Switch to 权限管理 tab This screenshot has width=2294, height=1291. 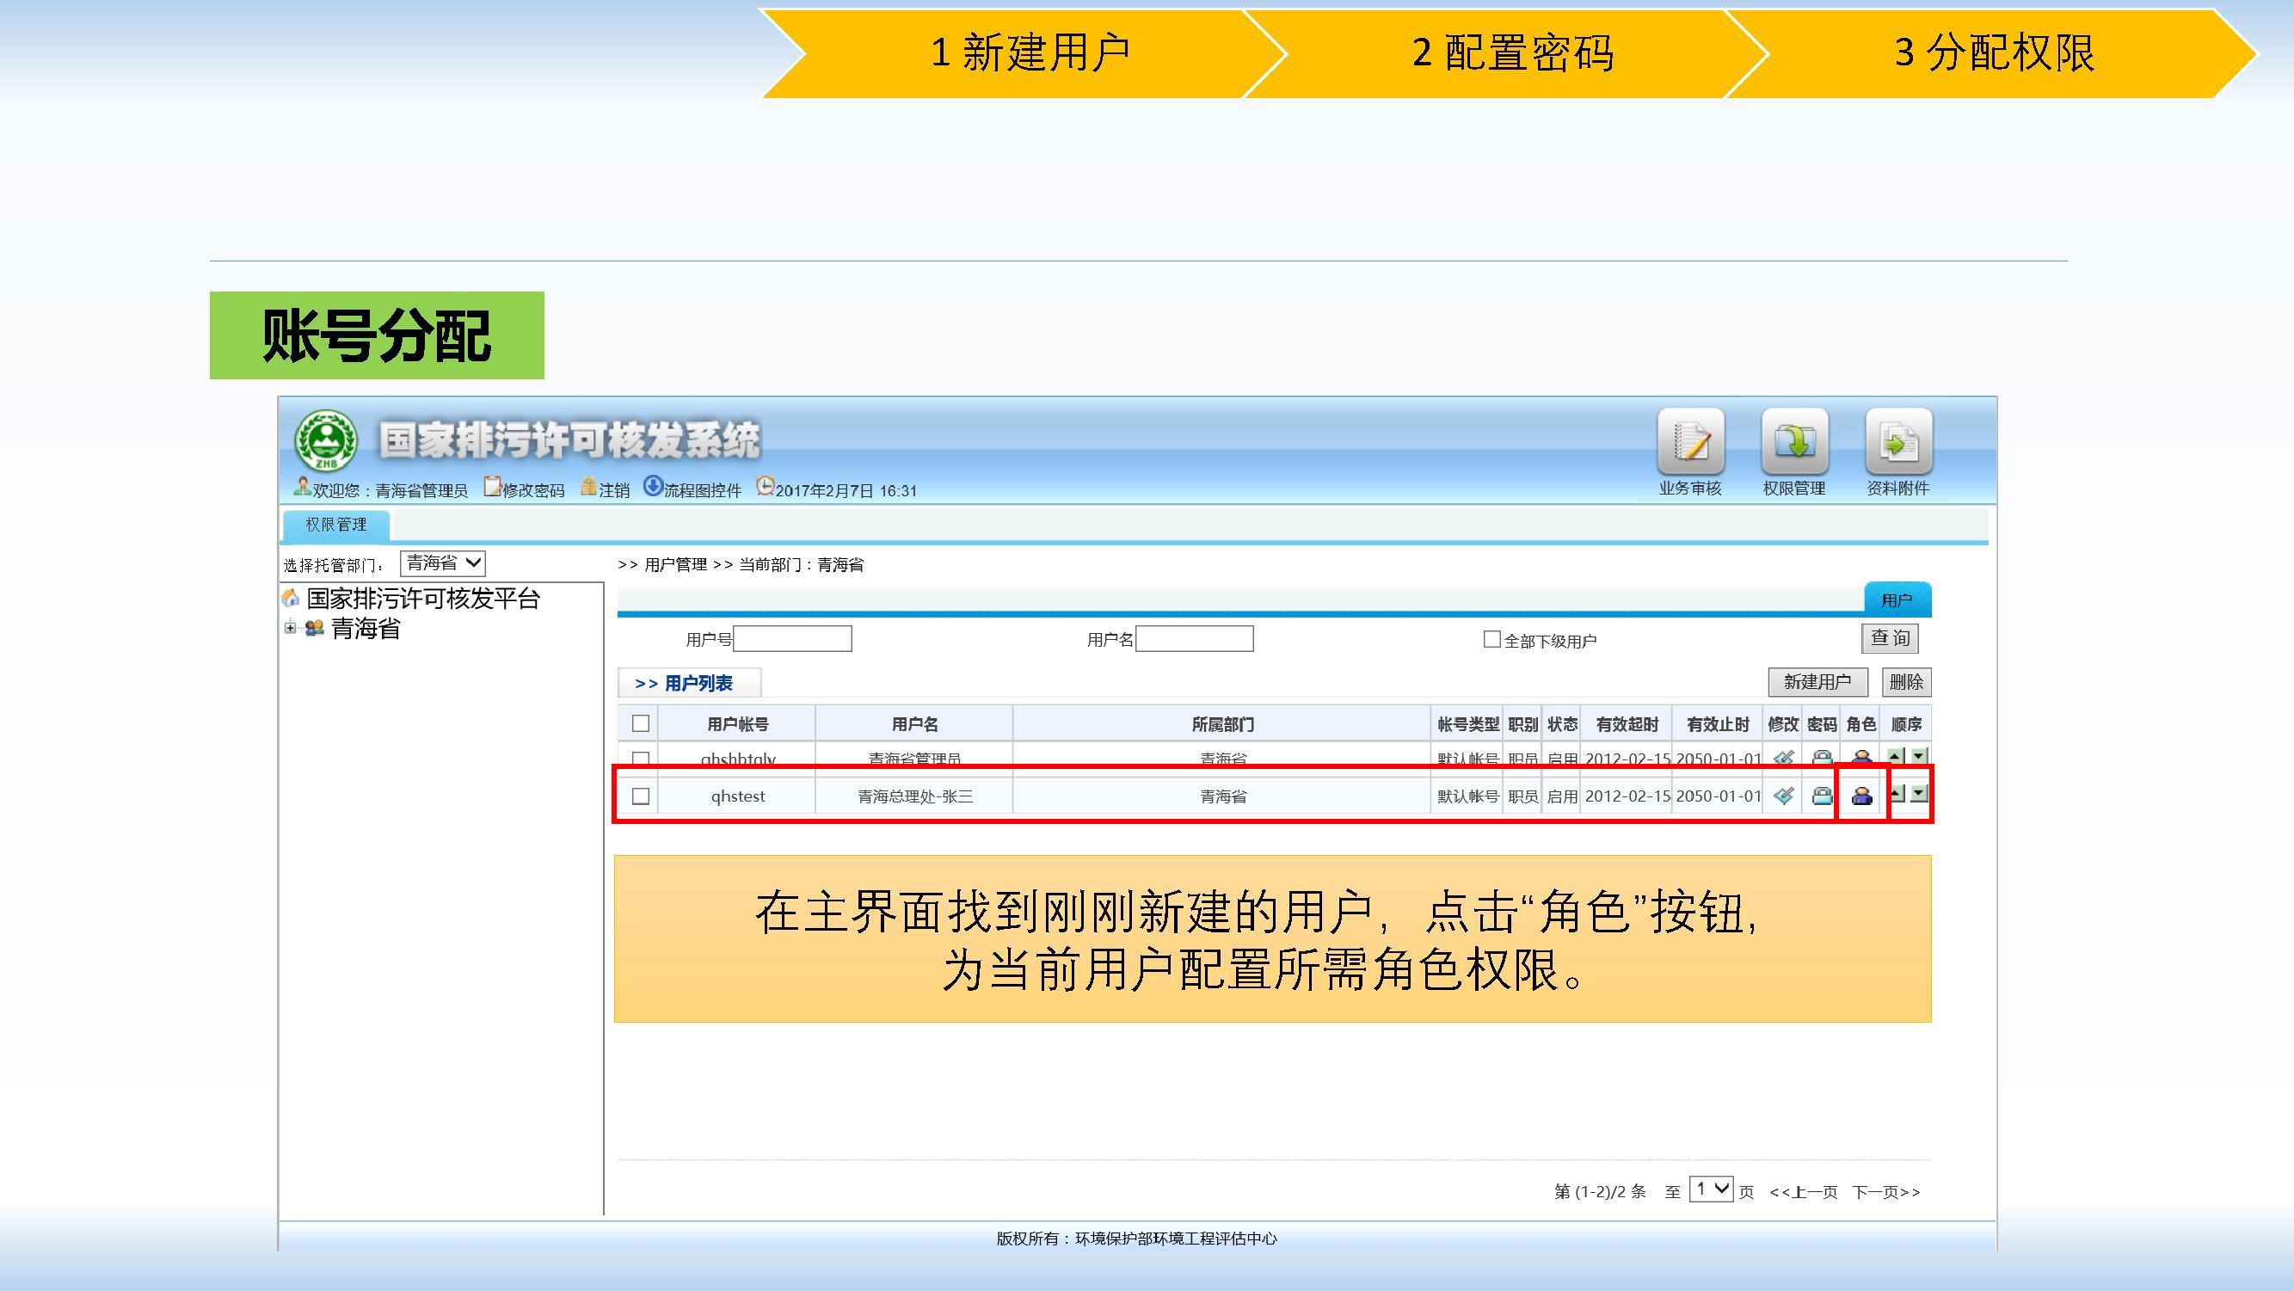tap(335, 525)
